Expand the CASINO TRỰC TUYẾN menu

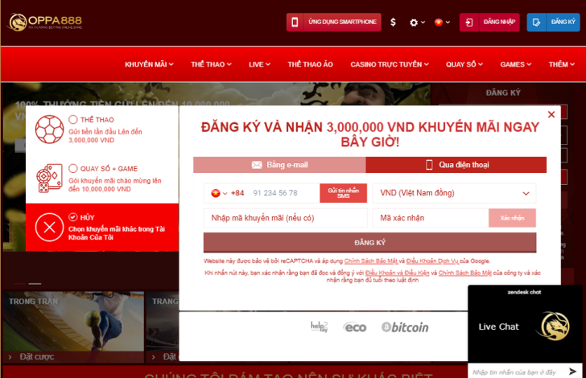pyautogui.click(x=390, y=64)
